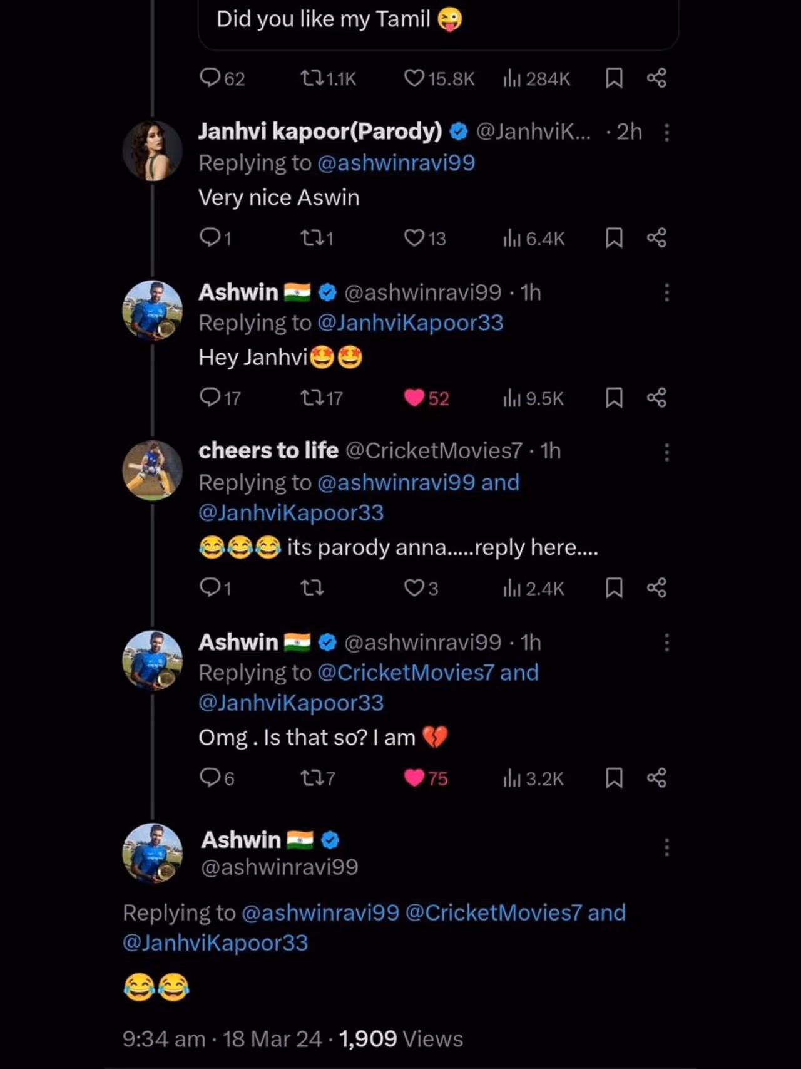Open more options on the final Ashwin tweet
801x1069 pixels.
667,847
